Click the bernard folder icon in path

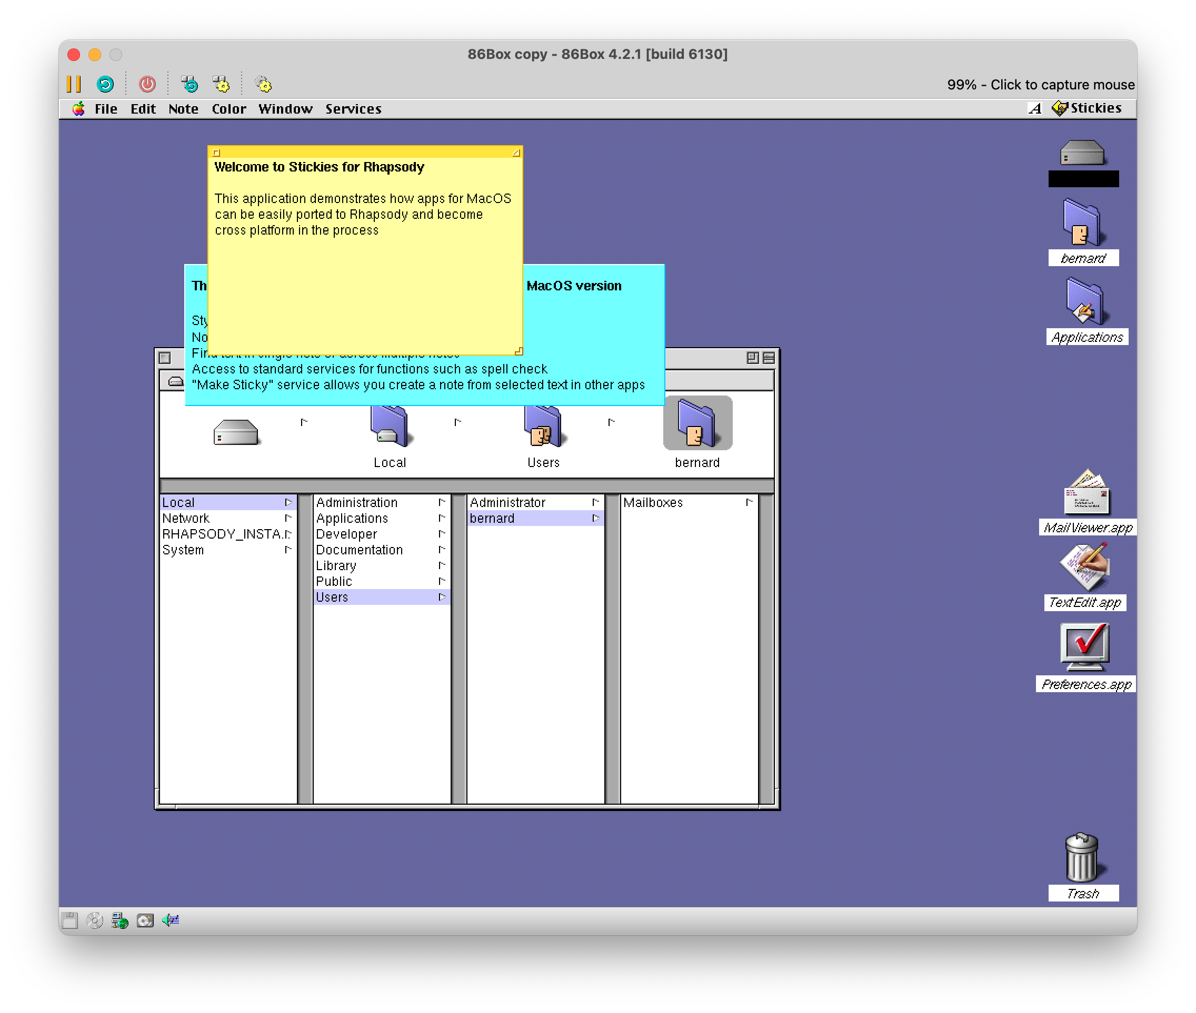[697, 423]
